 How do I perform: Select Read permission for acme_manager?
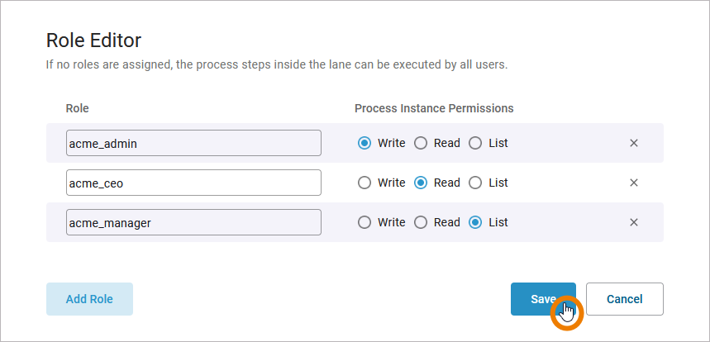[x=421, y=222]
